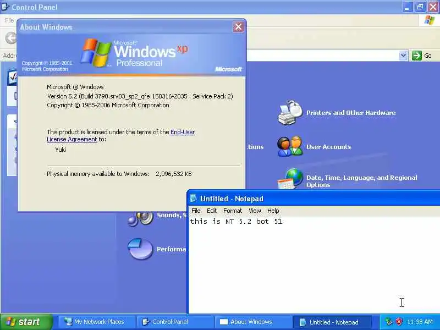This screenshot has width=440, height=330.
Task: Switch to About Windows taskbar button
Action: click(252, 322)
